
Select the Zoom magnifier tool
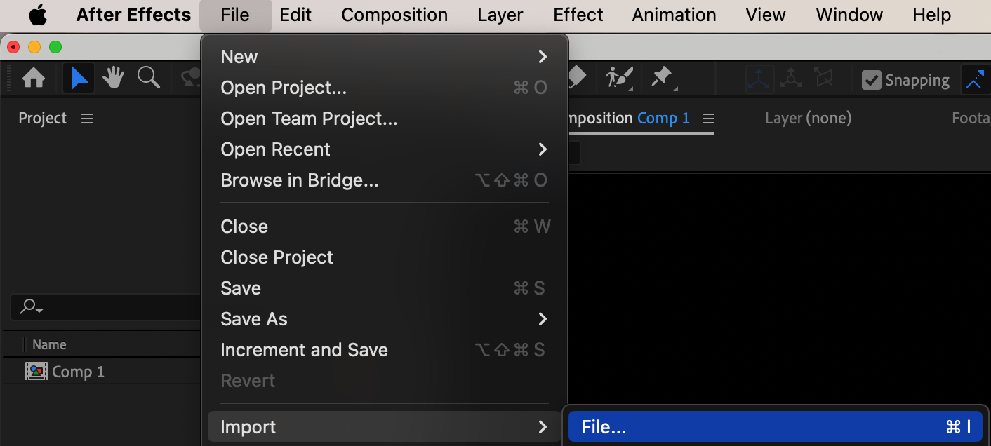[148, 78]
